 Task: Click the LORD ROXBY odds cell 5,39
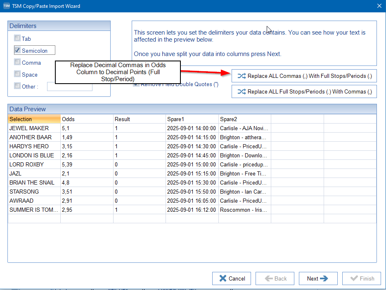[87, 164]
